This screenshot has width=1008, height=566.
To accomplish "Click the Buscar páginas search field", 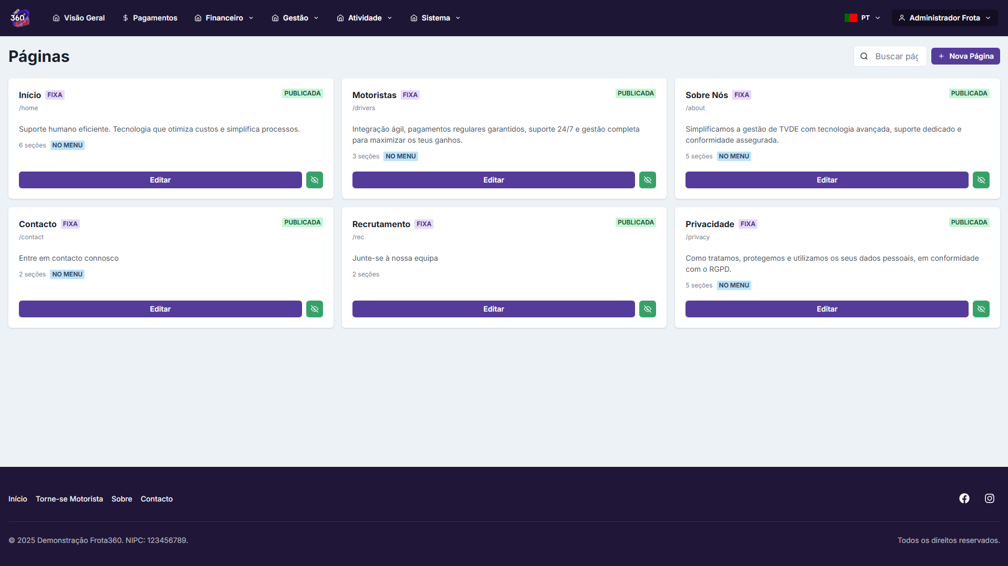I will (897, 56).
